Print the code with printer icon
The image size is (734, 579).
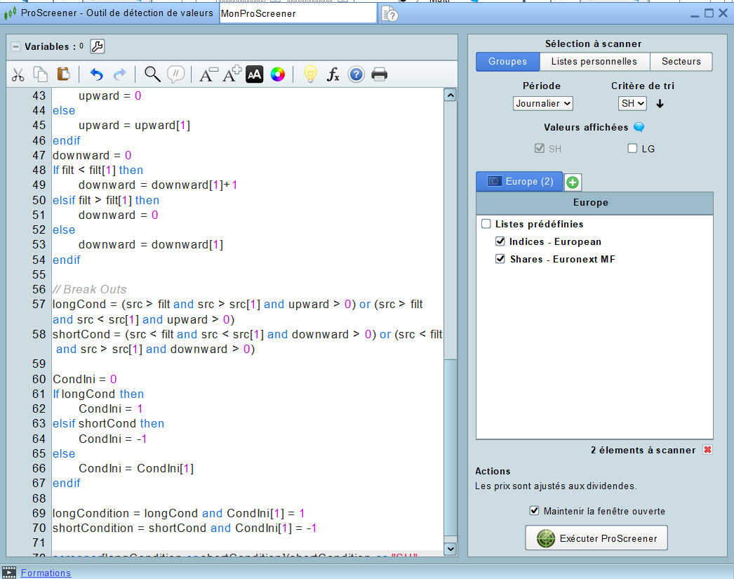click(379, 74)
